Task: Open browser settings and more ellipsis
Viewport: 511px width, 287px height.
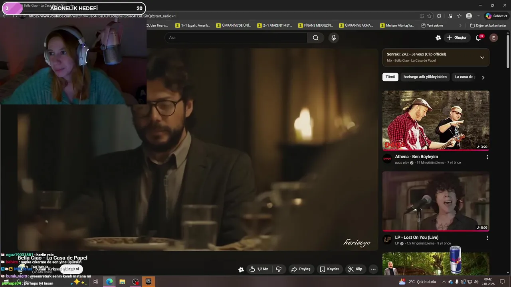Action: (x=478, y=16)
